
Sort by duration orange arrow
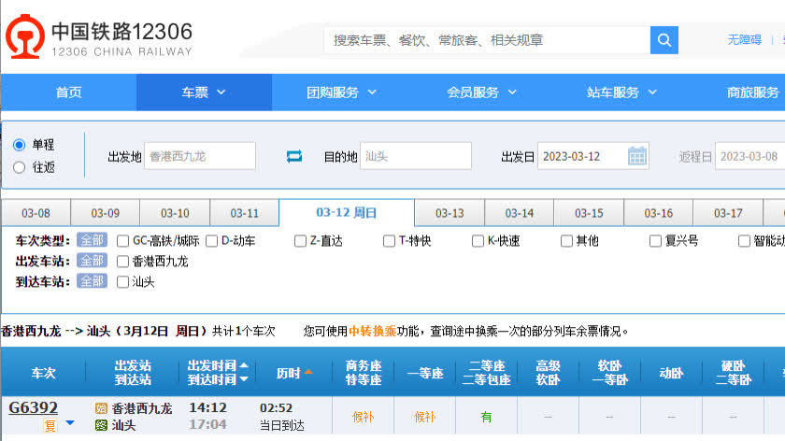click(x=309, y=373)
